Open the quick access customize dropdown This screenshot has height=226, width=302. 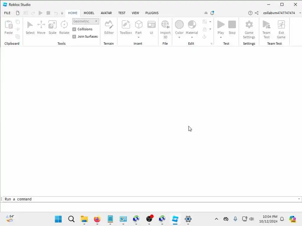pos(62,13)
